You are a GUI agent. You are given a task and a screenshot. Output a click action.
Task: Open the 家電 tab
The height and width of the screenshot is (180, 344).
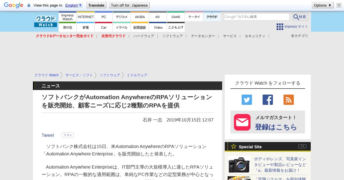86,27
